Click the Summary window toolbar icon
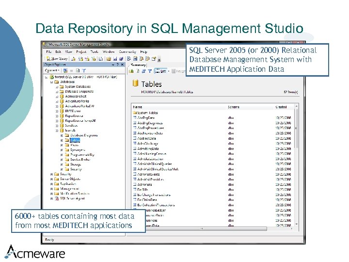The image size is (349, 262). [135, 59]
